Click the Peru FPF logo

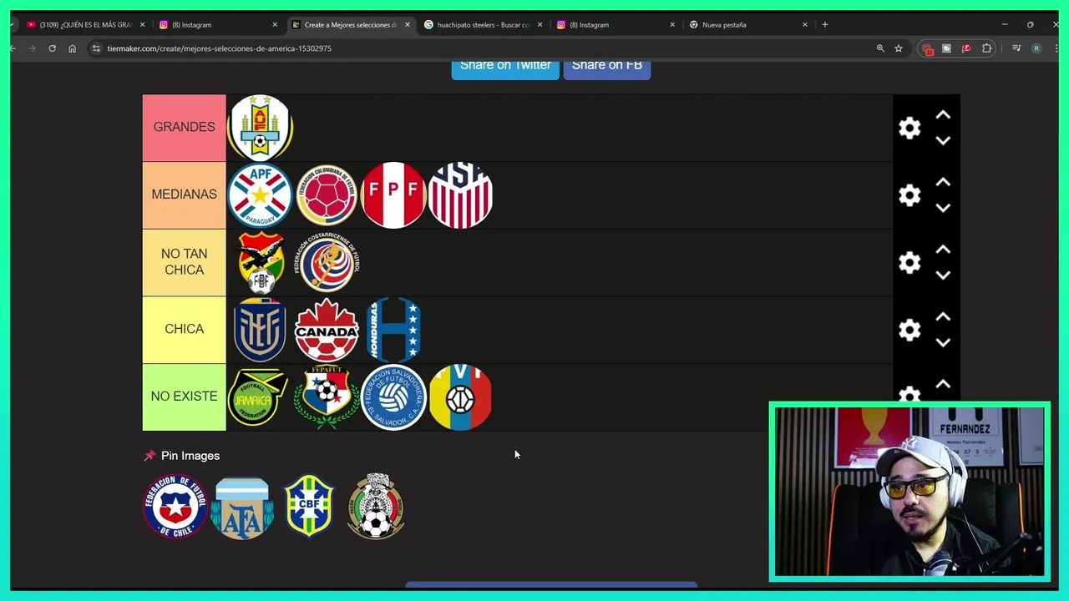(393, 195)
